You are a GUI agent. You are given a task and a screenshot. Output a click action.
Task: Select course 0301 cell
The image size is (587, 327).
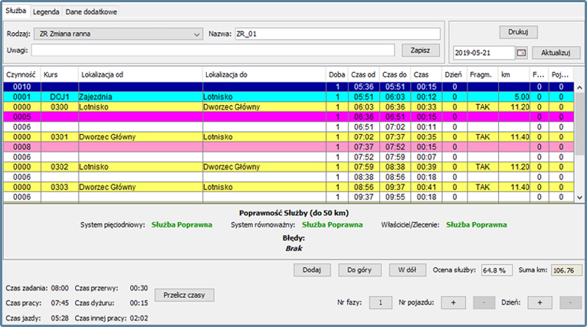point(60,137)
